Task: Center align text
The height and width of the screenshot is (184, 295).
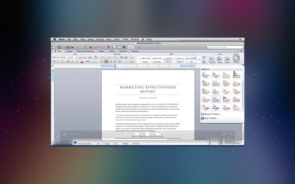Action: (106, 61)
